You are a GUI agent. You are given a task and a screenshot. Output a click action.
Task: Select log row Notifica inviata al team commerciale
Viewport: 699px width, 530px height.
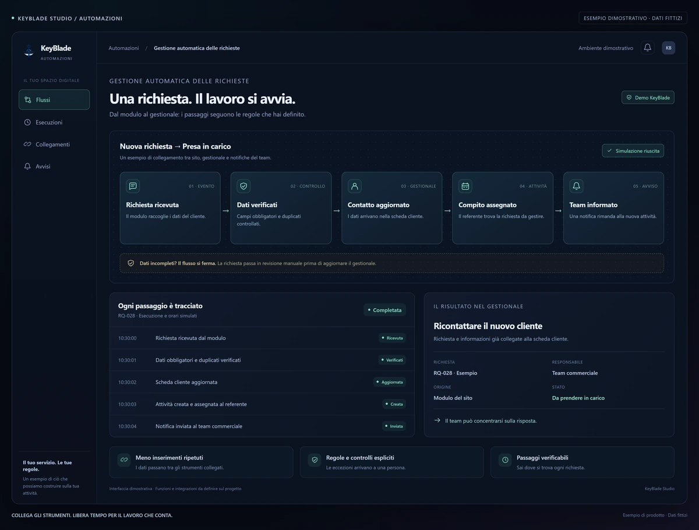pos(262,426)
